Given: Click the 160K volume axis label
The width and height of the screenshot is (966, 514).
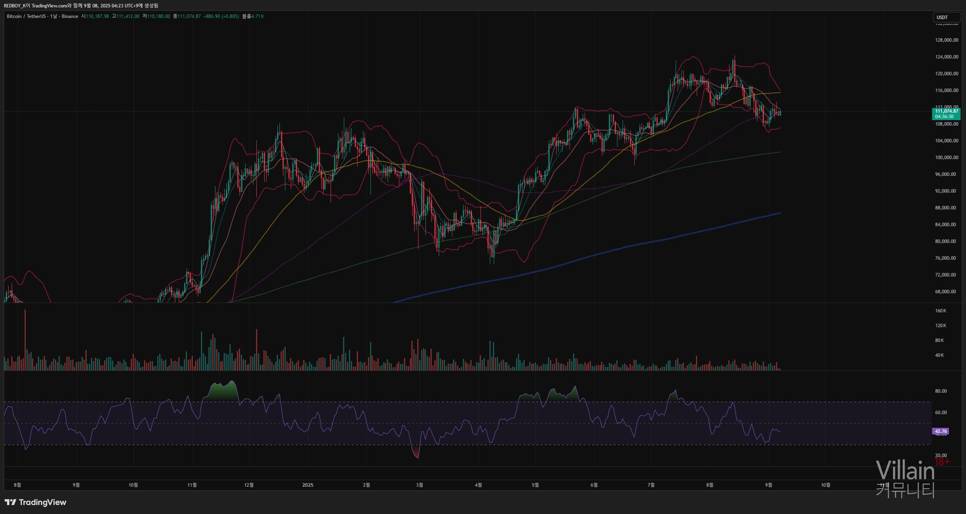Looking at the screenshot, I should coord(940,311).
